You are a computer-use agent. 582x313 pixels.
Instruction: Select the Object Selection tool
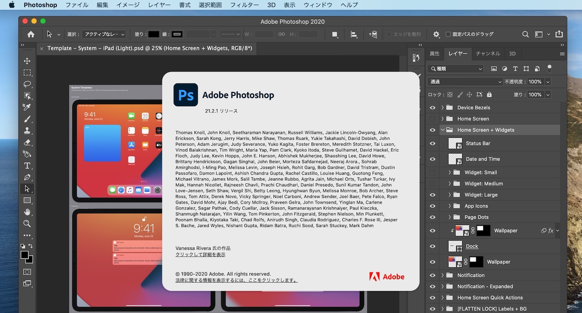click(27, 96)
